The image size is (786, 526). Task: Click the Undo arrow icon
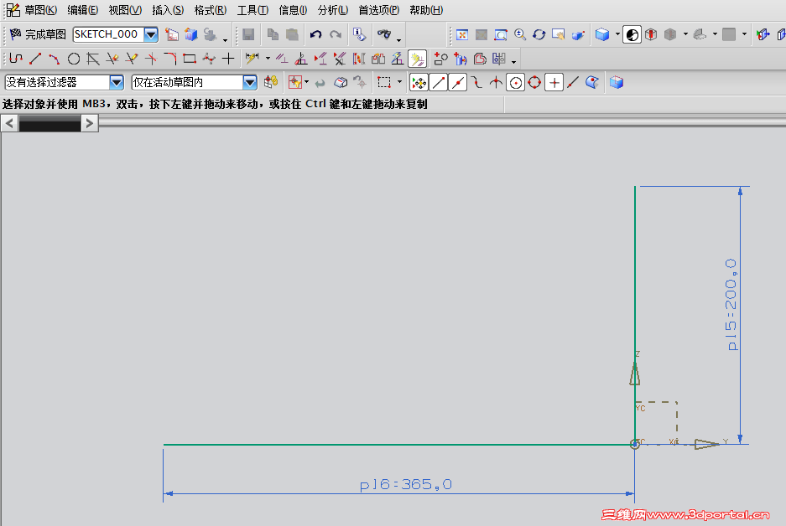[315, 34]
